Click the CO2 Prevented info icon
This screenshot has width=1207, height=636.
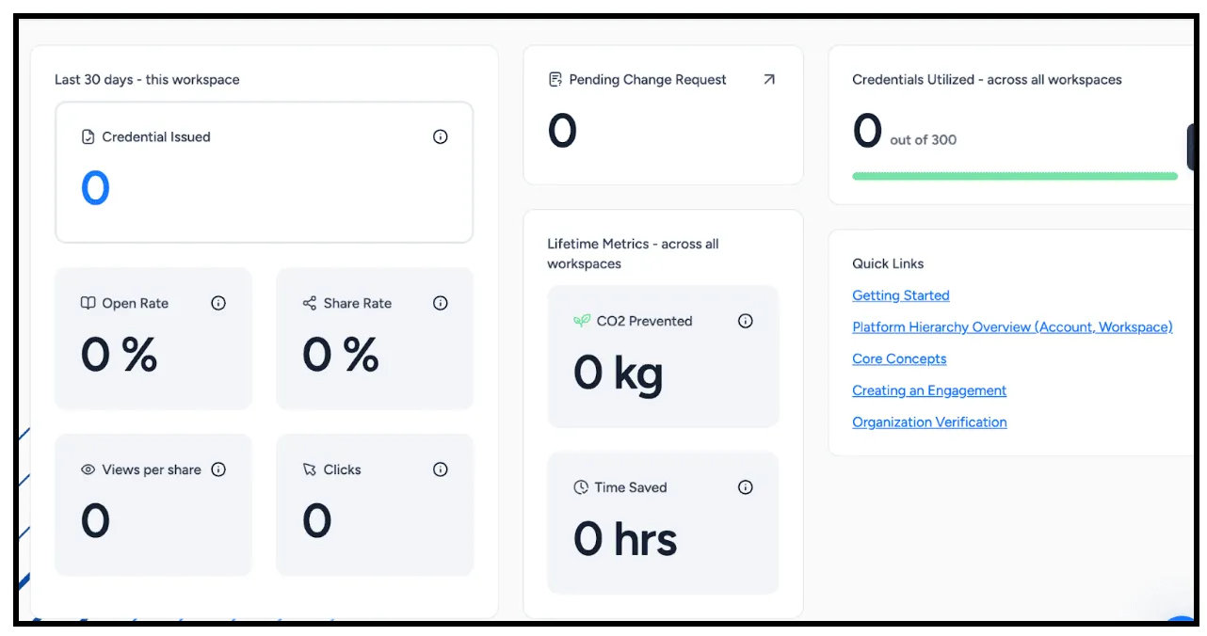(x=746, y=321)
